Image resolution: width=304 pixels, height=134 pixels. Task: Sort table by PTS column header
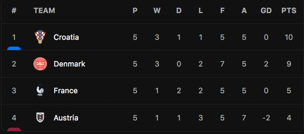(288, 11)
